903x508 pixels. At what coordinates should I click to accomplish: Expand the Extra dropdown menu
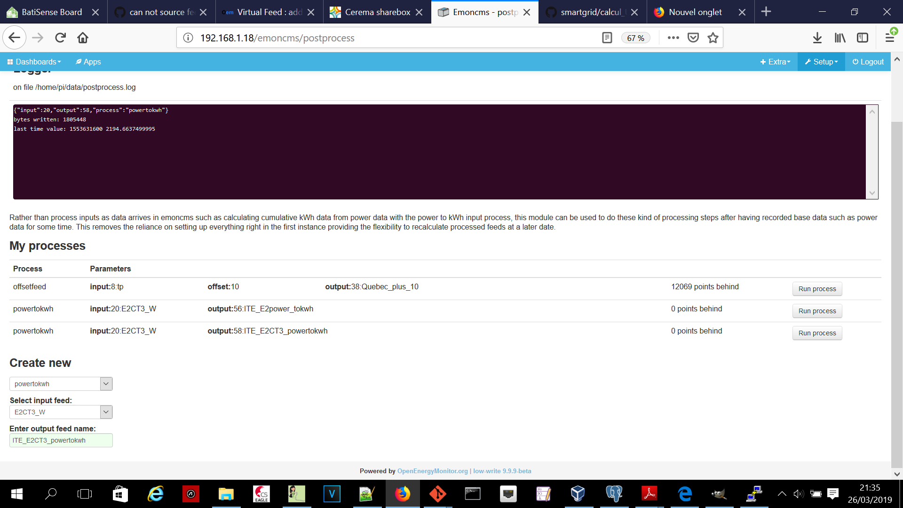coord(775,62)
